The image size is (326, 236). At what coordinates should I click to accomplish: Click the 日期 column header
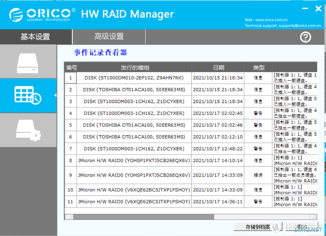click(218, 67)
